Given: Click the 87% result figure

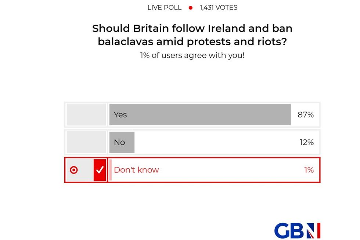Looking at the screenshot, I should (306, 115).
